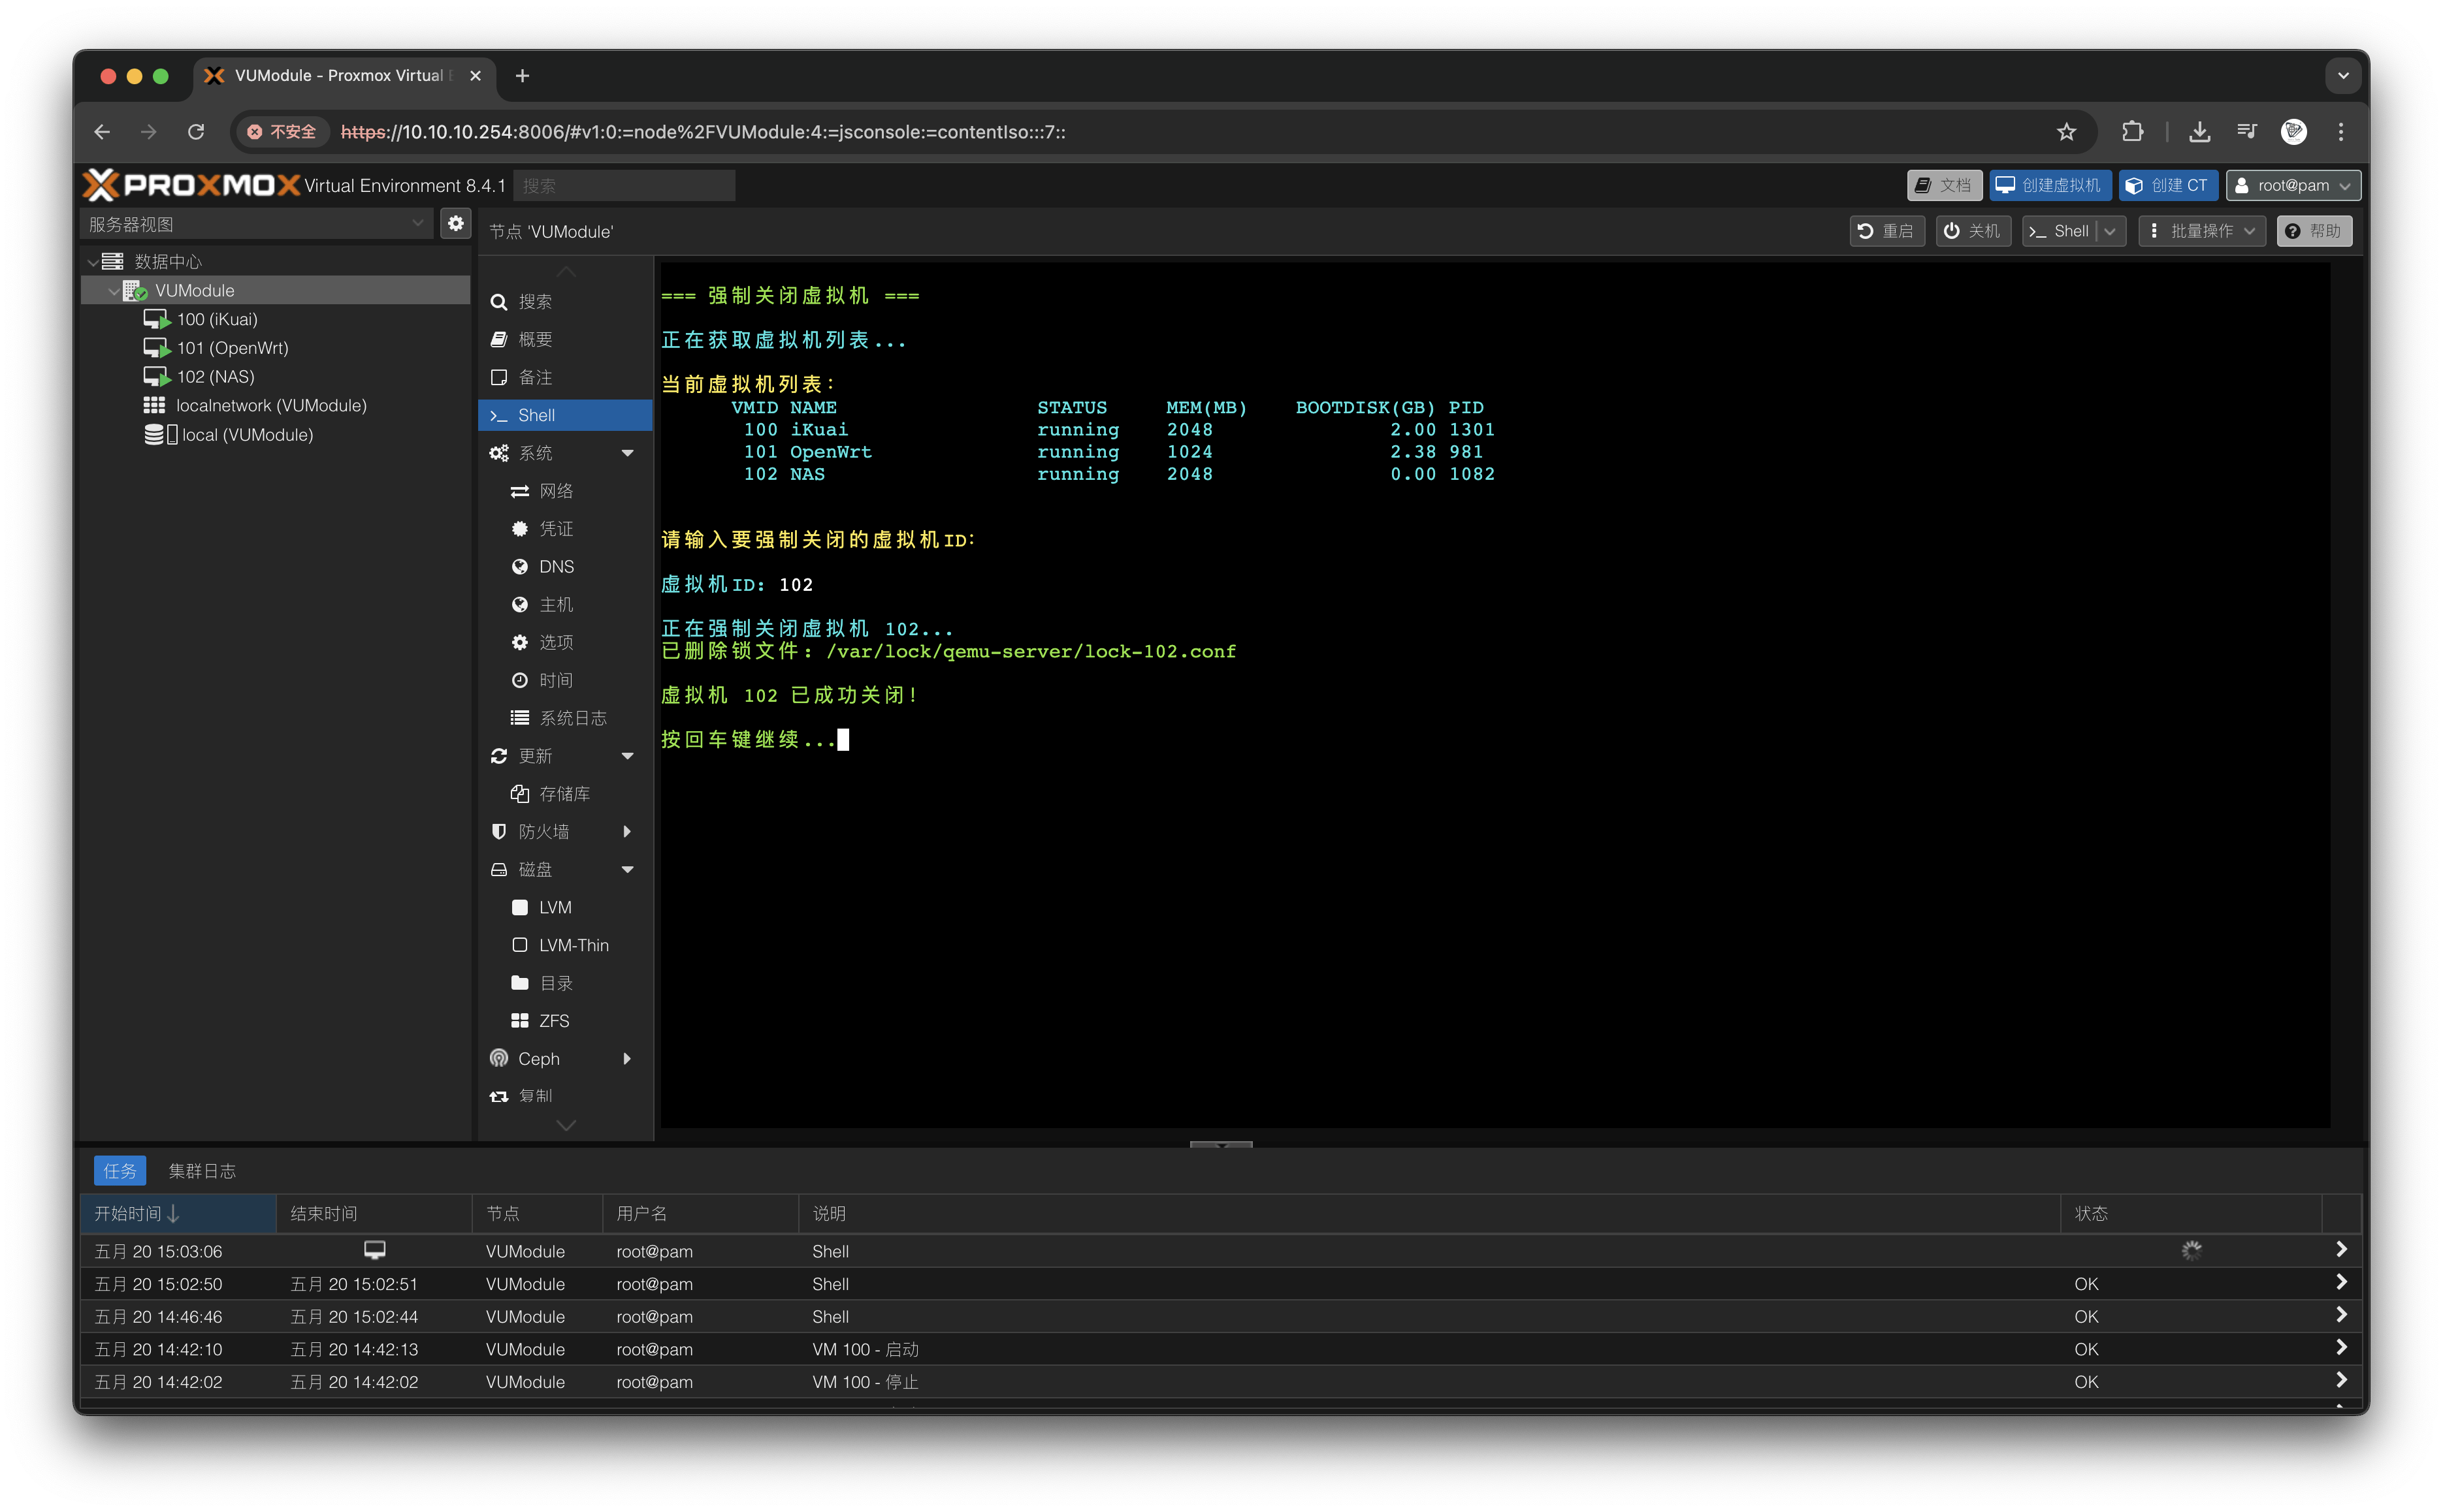Open the browser downloads icon
The width and height of the screenshot is (2443, 1512).
point(2199,132)
